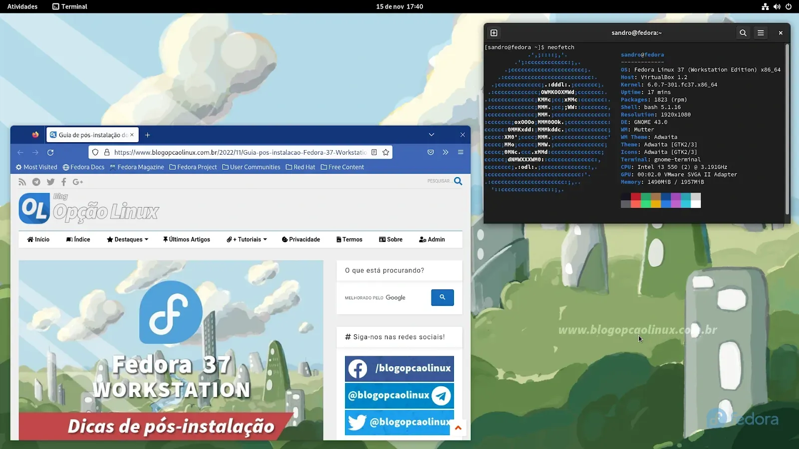Open User Communities bookmarks folder
799x449 pixels.
coord(251,167)
